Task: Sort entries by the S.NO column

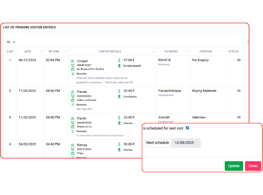Action: [x=10, y=52]
